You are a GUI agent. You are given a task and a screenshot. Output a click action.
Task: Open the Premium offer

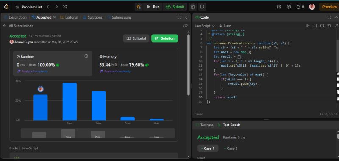(329, 7)
